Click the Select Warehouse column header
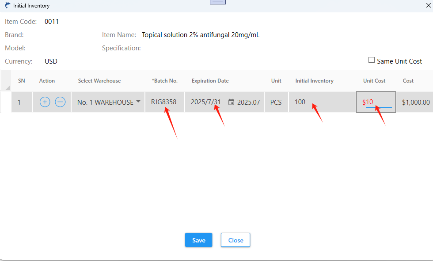The height and width of the screenshot is (261, 433). tap(99, 81)
